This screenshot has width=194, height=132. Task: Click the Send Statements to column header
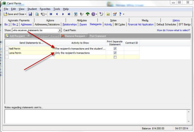(31, 43)
